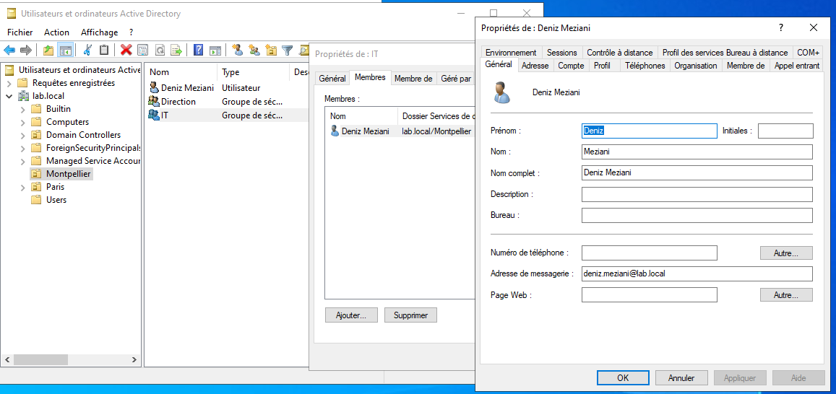Screen dimensions: 836x394
Task: Click the red Delete X toolbar icon
Action: [x=126, y=50]
